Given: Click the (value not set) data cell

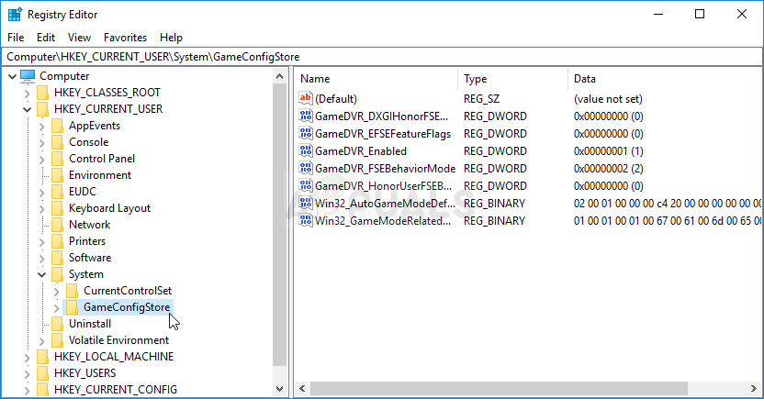Looking at the screenshot, I should coord(608,99).
